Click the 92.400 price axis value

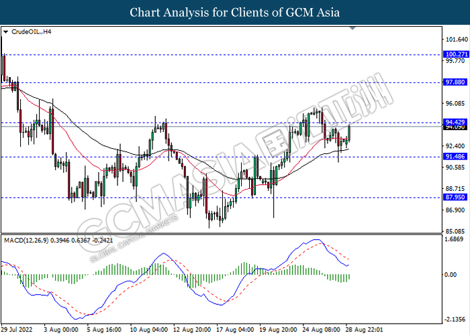(455, 146)
